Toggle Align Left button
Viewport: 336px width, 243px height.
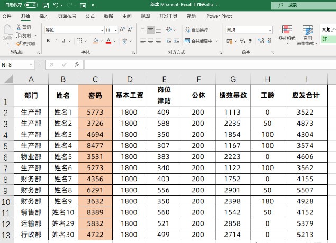click(143, 41)
